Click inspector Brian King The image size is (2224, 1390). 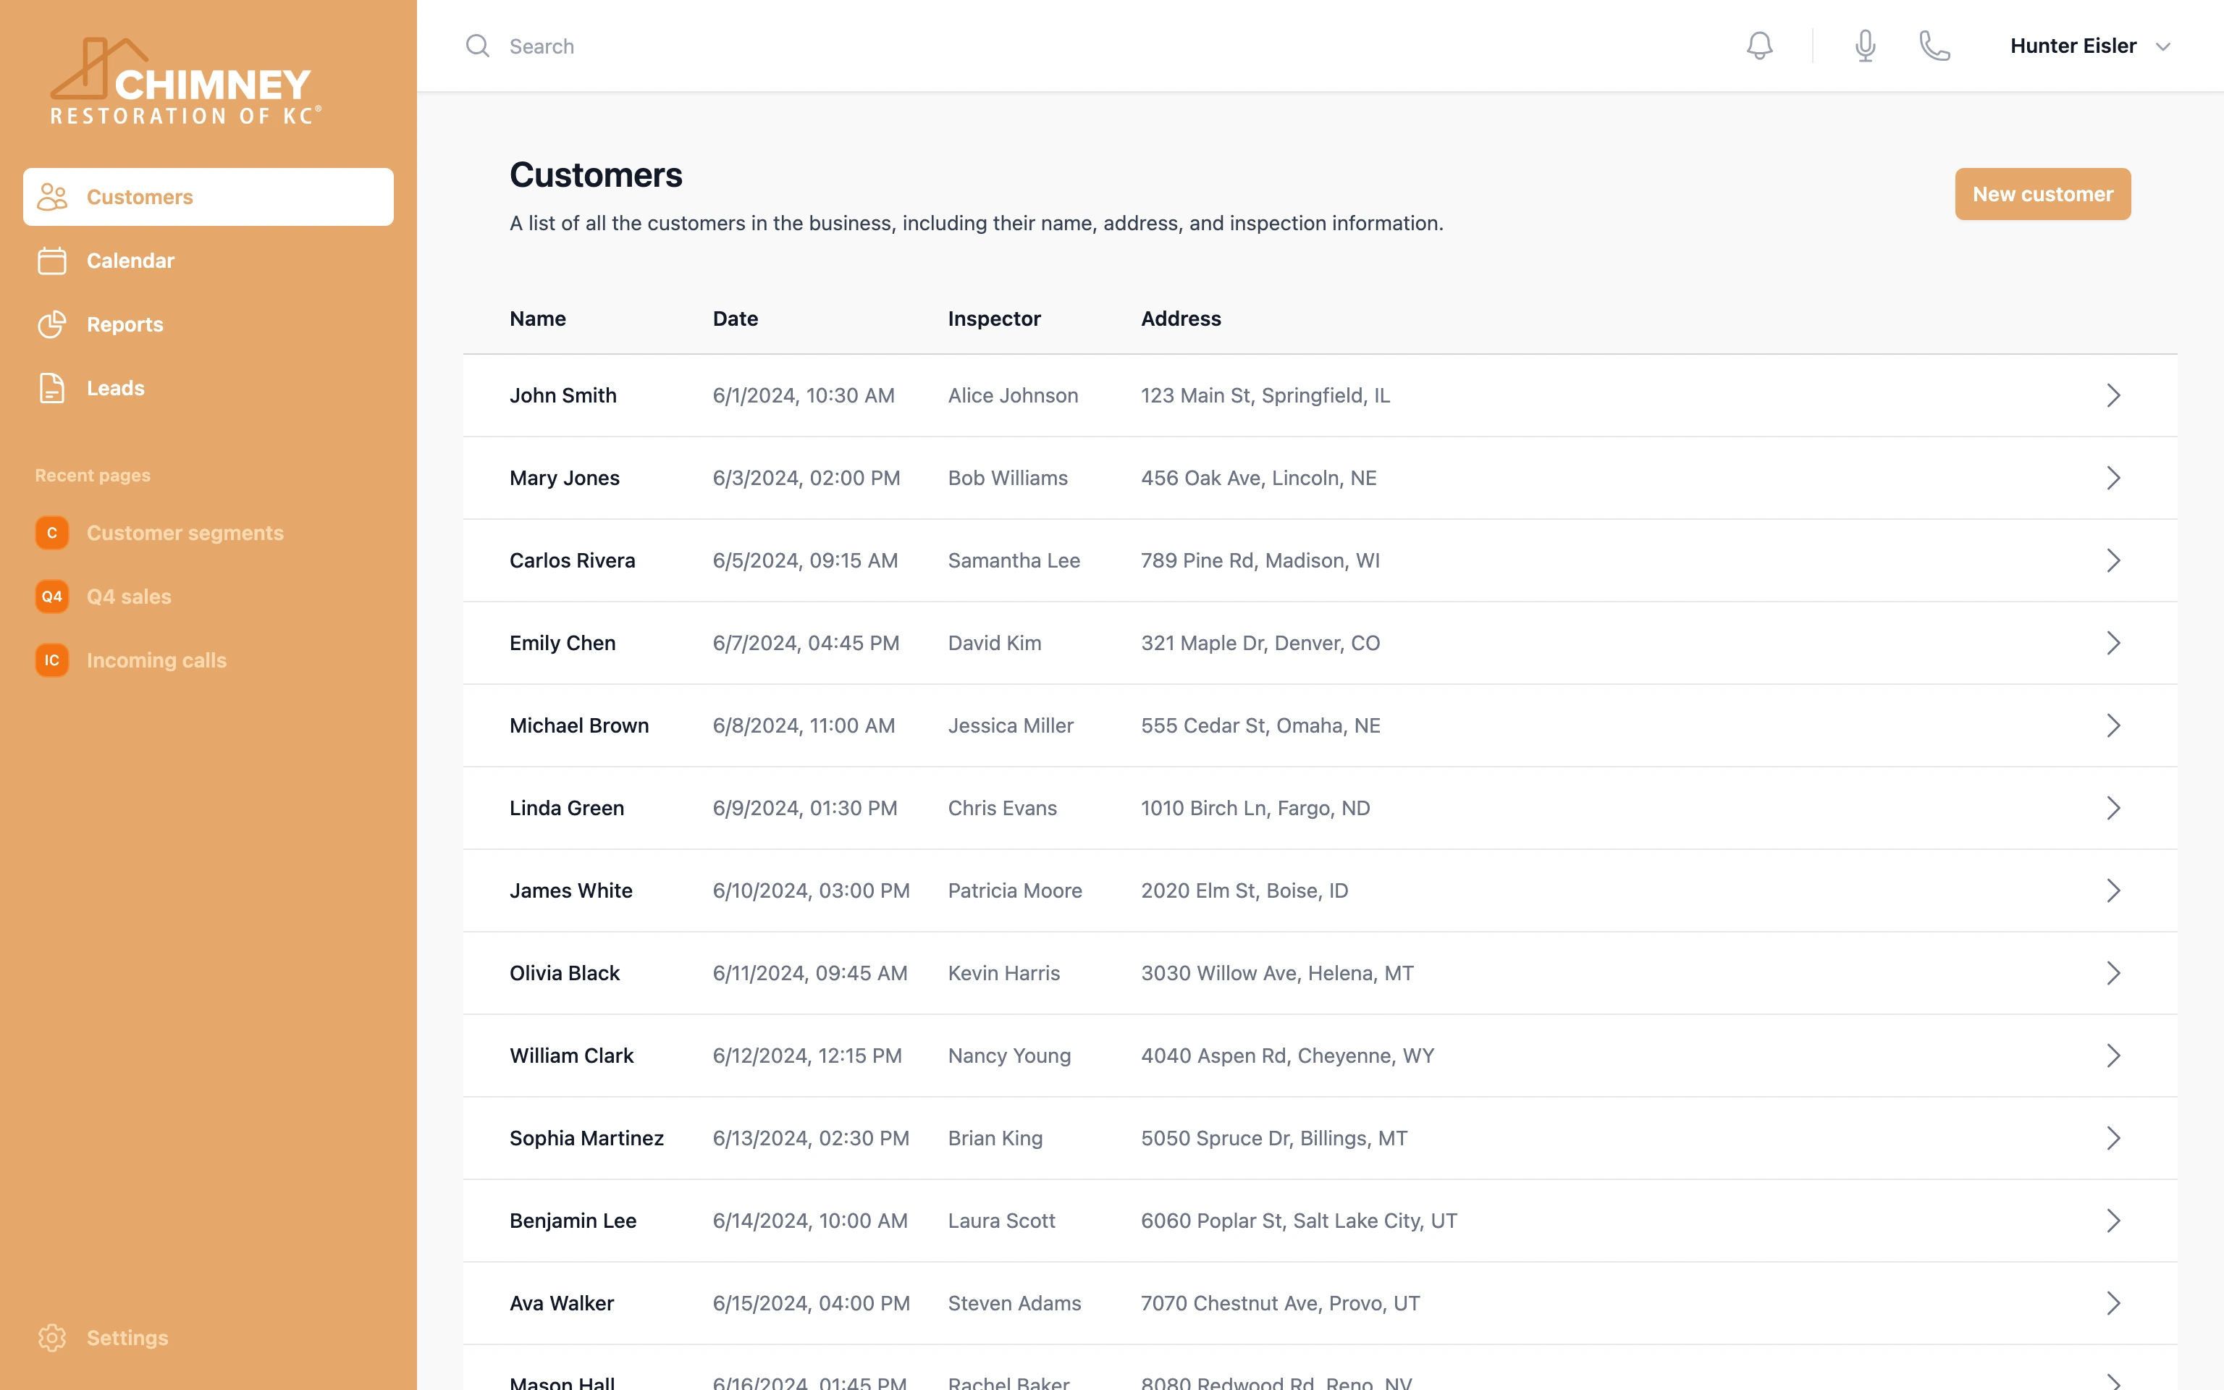(x=995, y=1138)
